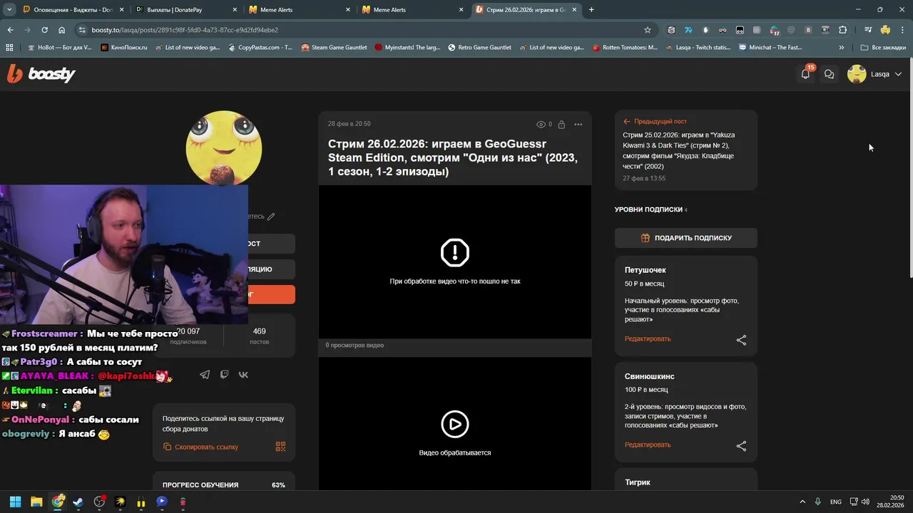The height and width of the screenshot is (513, 913).
Task: Click the post views eye icon
Action: point(541,124)
